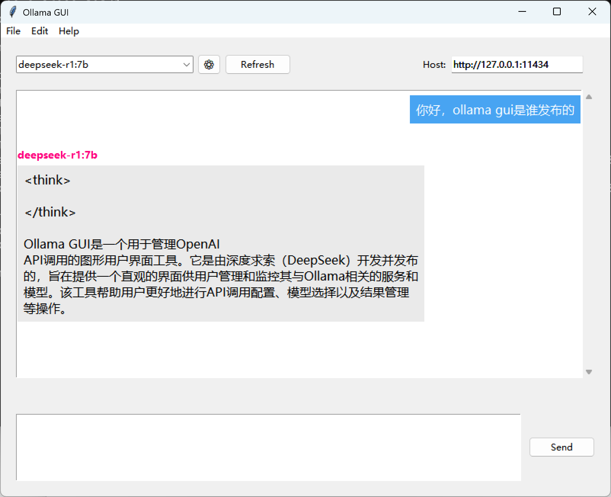Viewport: 611px width, 497px height.
Task: Click the chat scrollbar down arrow
Action: pyautogui.click(x=589, y=372)
